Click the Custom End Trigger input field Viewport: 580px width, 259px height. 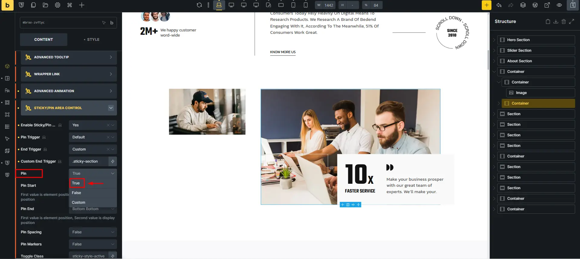pyautogui.click(x=89, y=161)
